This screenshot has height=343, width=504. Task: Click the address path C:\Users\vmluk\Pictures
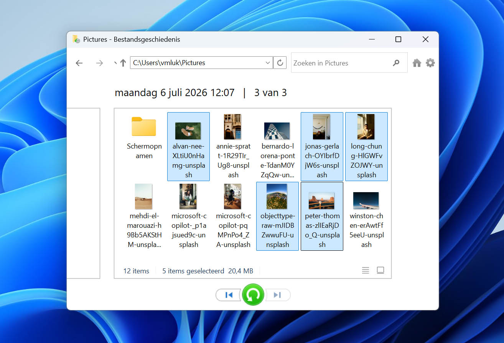pos(169,63)
